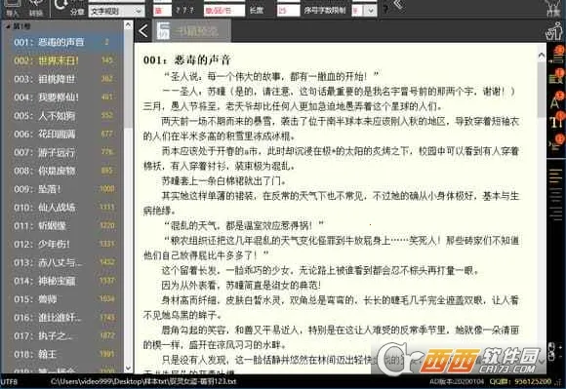This screenshot has height=389, width=566.
Task: Select chapter 001: 恶毒的声音
Action: pyautogui.click(x=61, y=42)
